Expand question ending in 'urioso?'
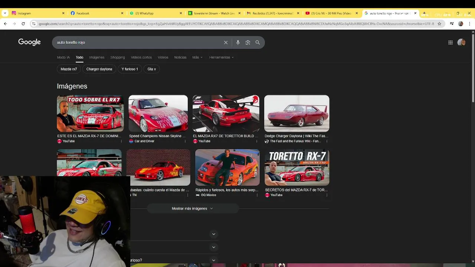The width and height of the screenshot is (475, 267). [x=213, y=260]
